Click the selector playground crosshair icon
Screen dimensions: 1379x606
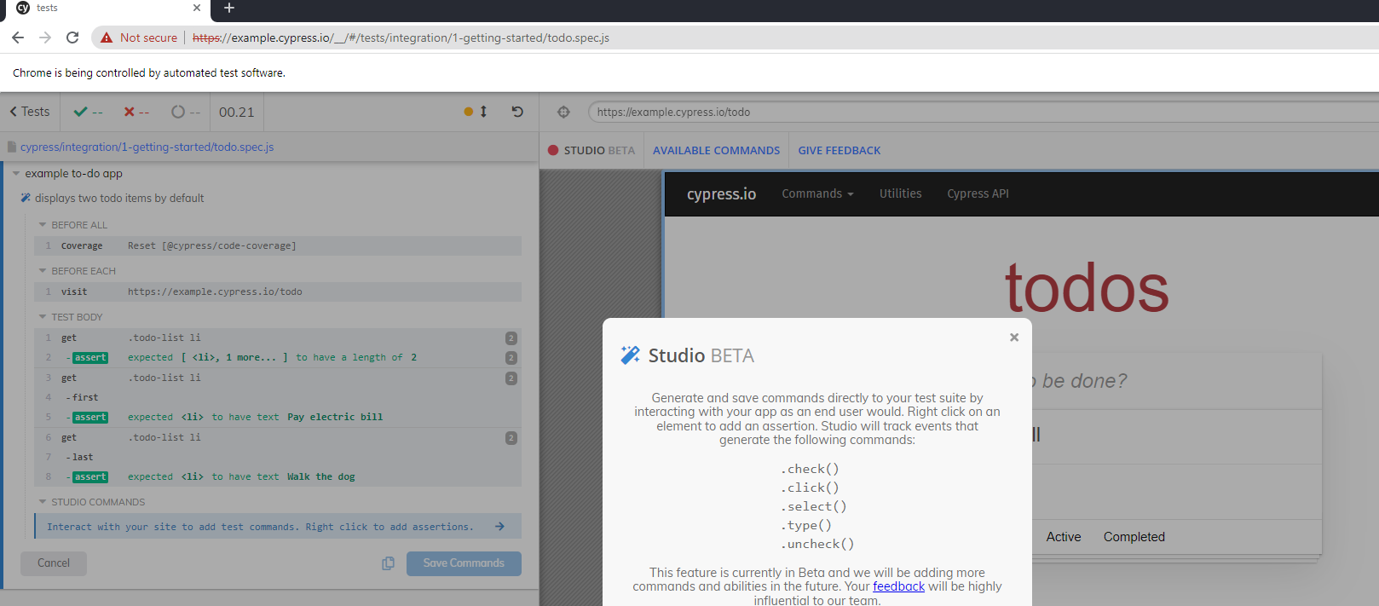tap(563, 112)
